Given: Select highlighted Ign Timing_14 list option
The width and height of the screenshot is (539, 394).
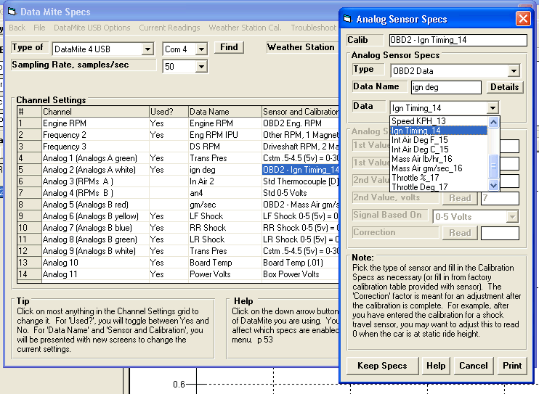Looking at the screenshot, I should point(439,131).
